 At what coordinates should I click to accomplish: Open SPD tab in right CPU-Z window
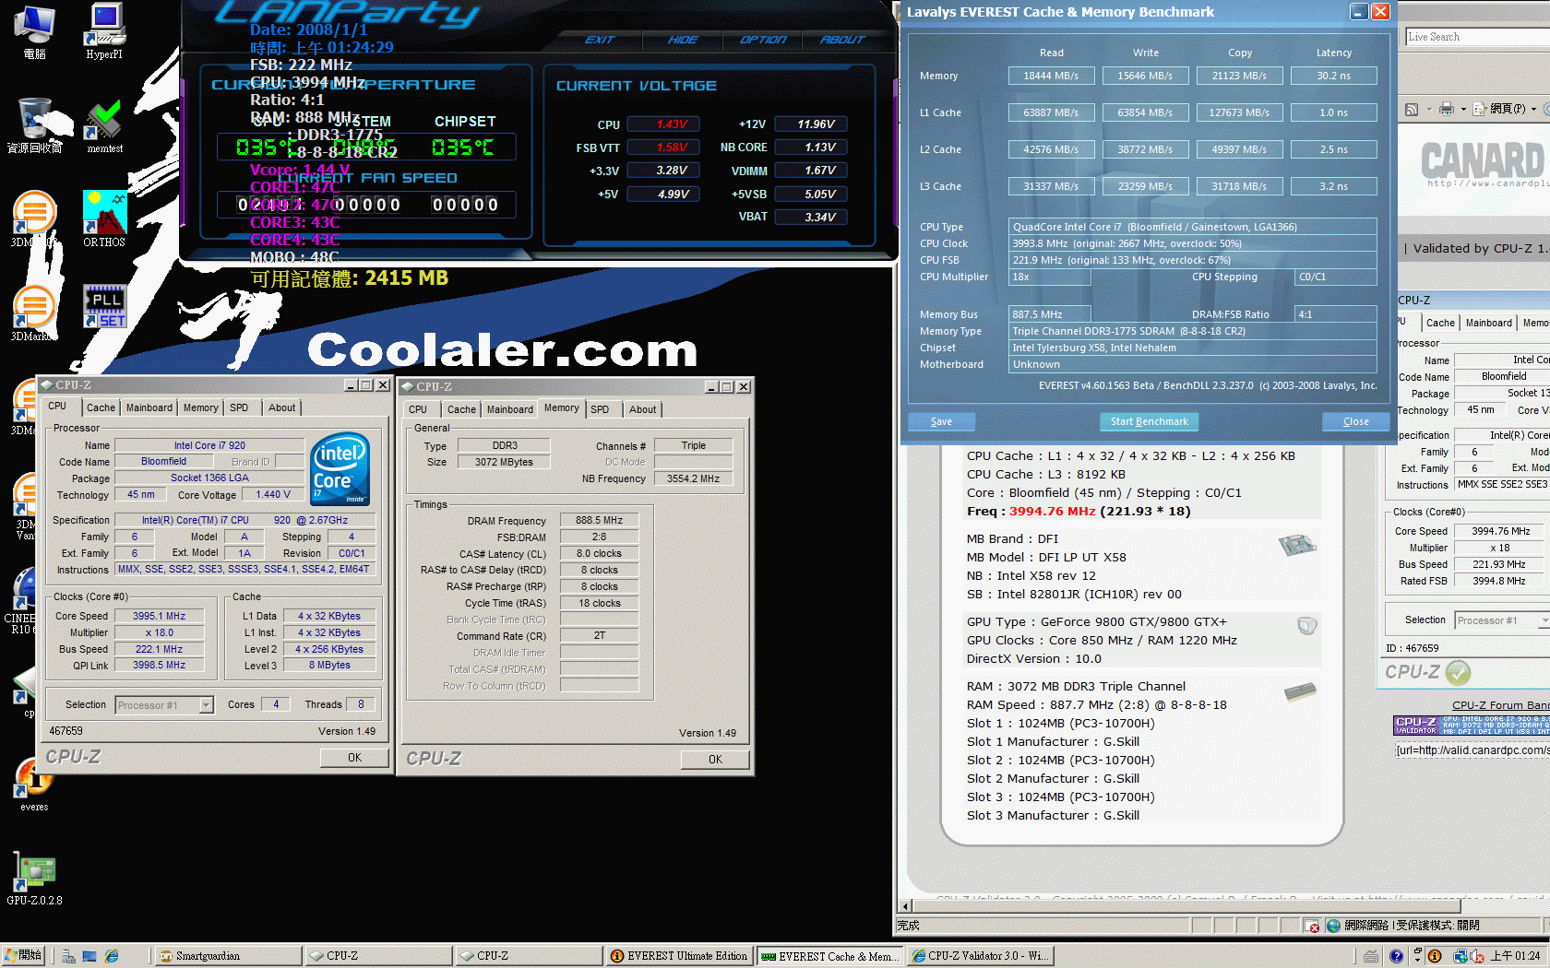coord(600,409)
